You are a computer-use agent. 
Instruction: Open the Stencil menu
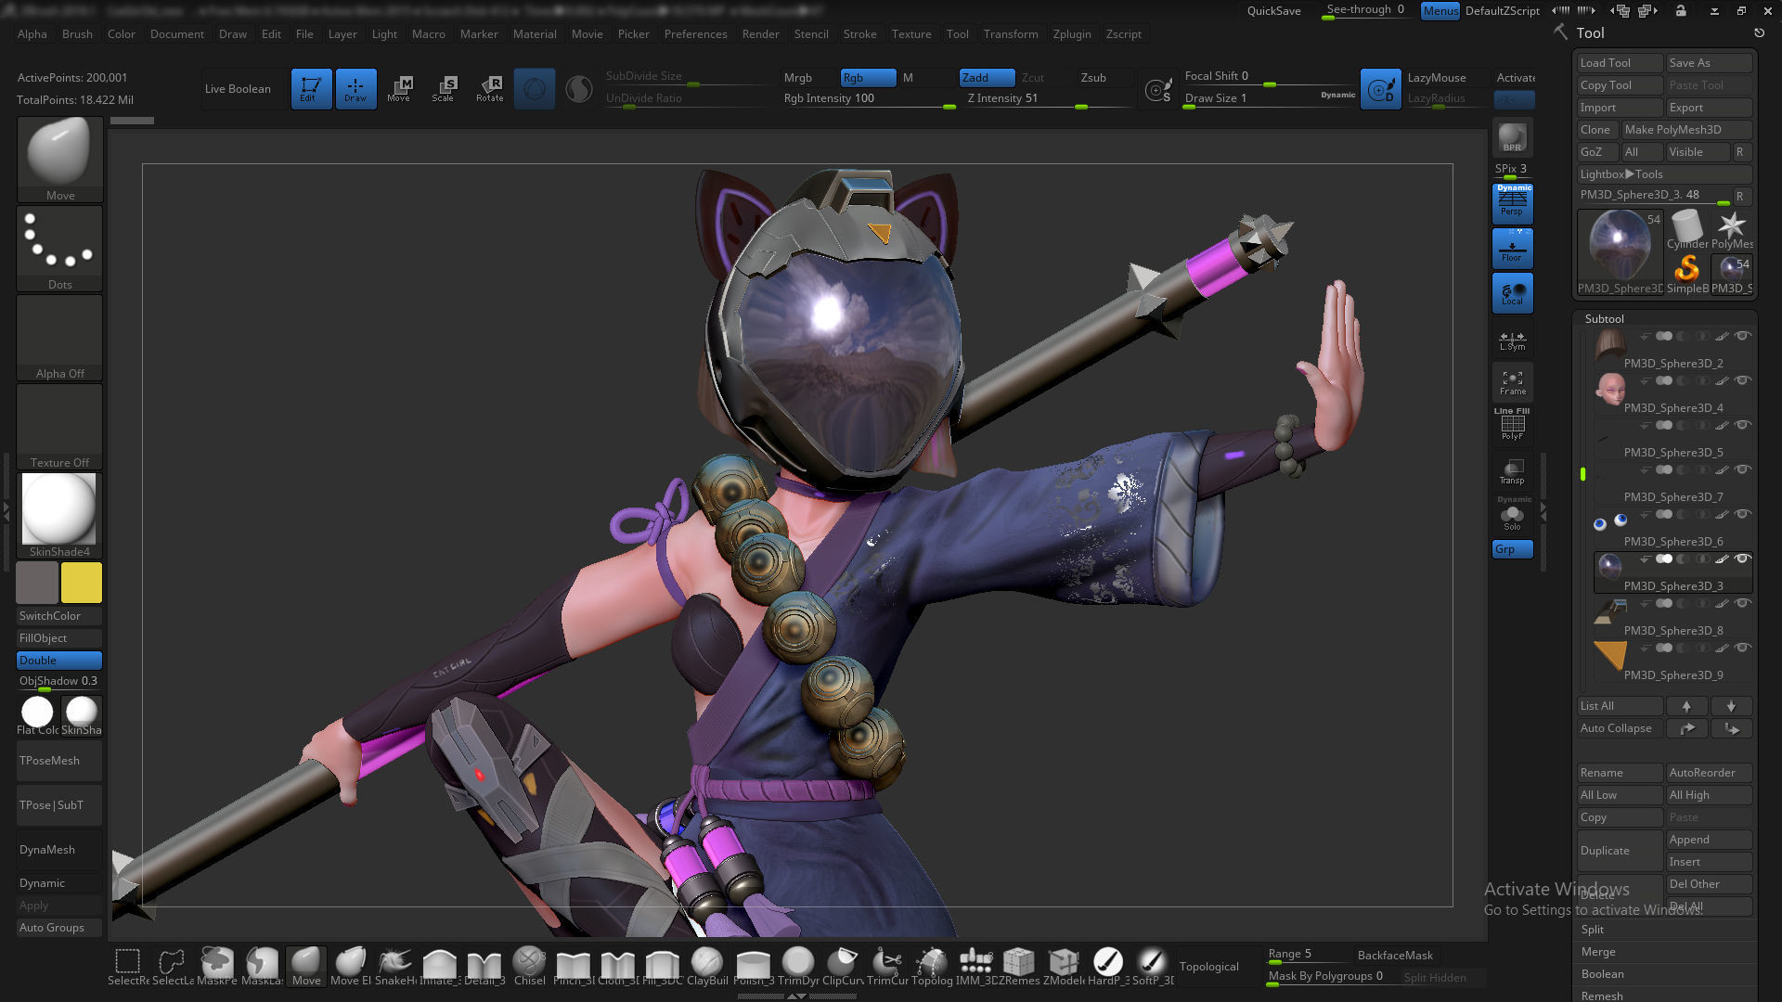pyautogui.click(x=811, y=34)
